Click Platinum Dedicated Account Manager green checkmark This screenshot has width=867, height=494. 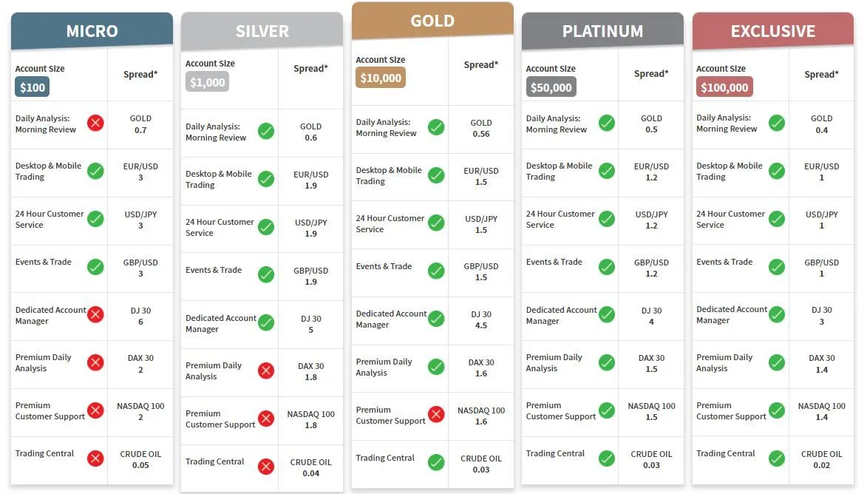[607, 315]
